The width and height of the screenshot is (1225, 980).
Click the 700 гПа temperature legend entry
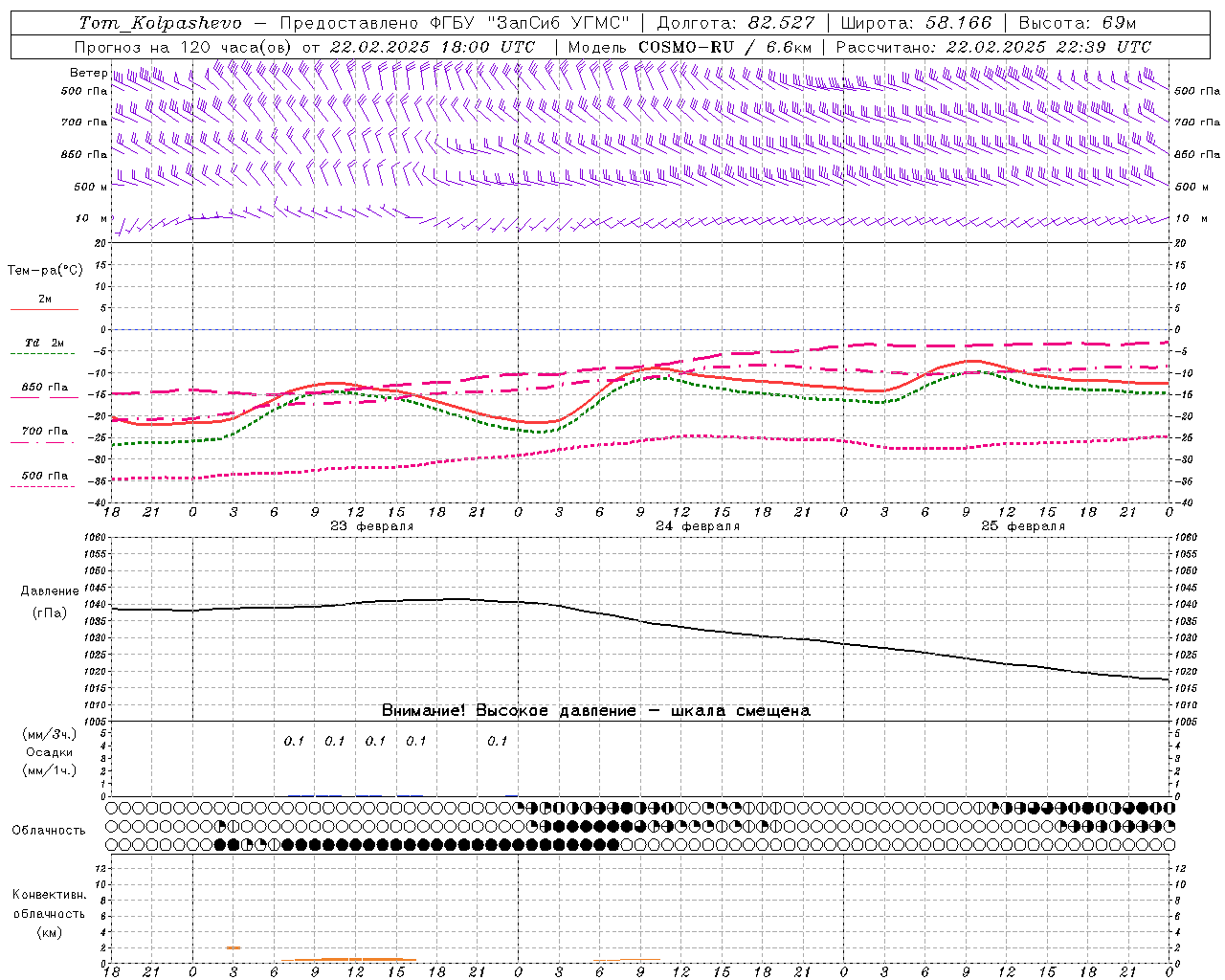[44, 432]
